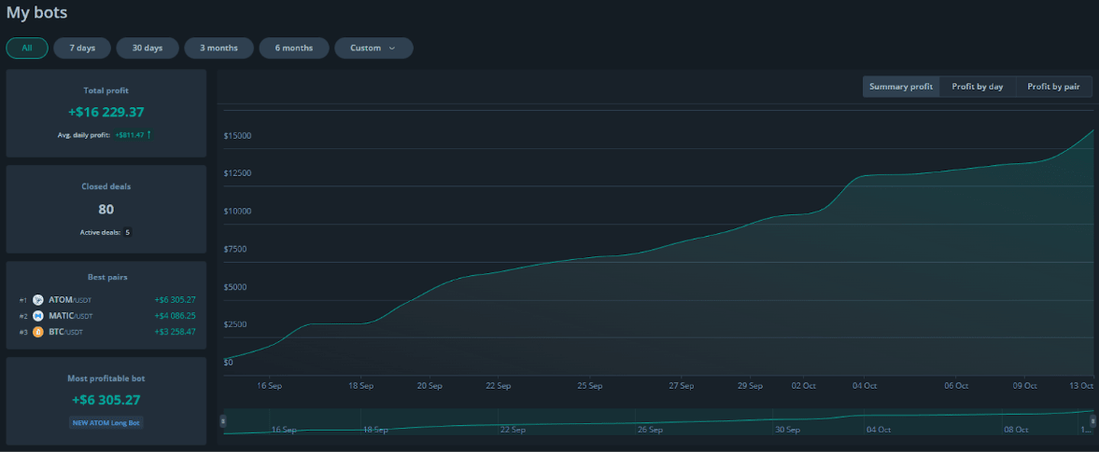This screenshot has width=1099, height=452.
Task: Filter profit by 6 months
Action: click(294, 48)
